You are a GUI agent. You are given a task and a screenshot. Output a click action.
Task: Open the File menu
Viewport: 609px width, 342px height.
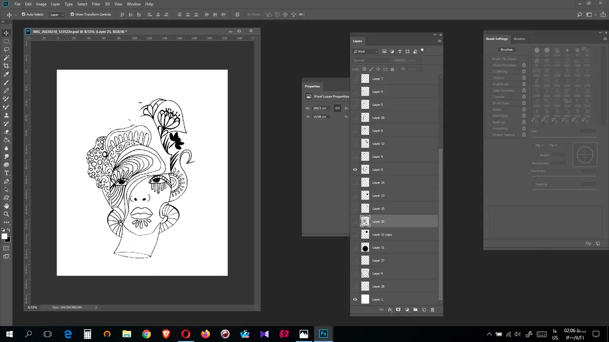[x=17, y=4]
